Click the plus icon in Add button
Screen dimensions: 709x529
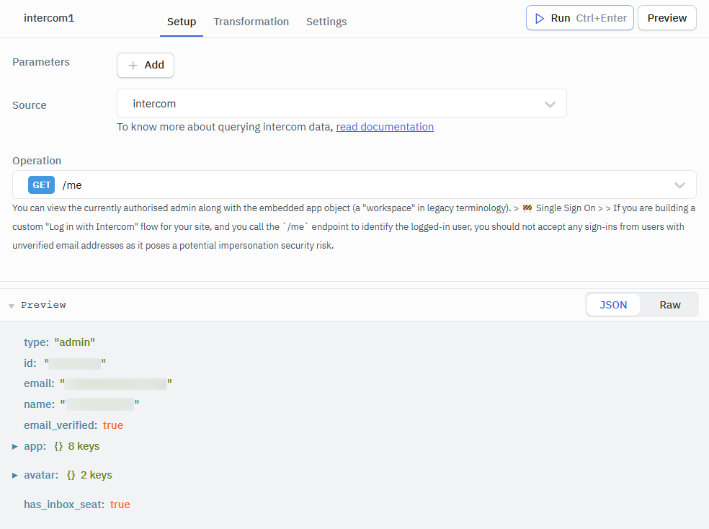[133, 66]
